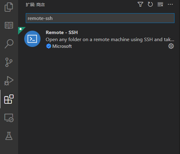This screenshot has height=154, width=180.
Task: Open the Remote Explorer view
Action: (9, 118)
